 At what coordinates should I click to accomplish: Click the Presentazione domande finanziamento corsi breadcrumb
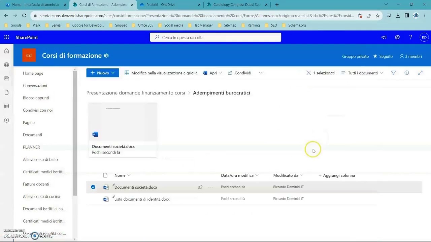coord(136,93)
